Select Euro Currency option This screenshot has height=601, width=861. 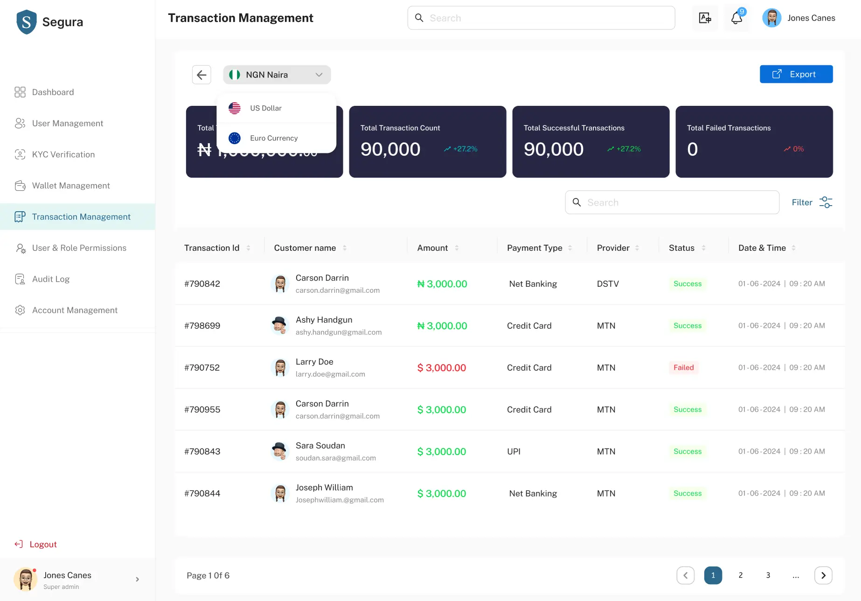click(277, 138)
